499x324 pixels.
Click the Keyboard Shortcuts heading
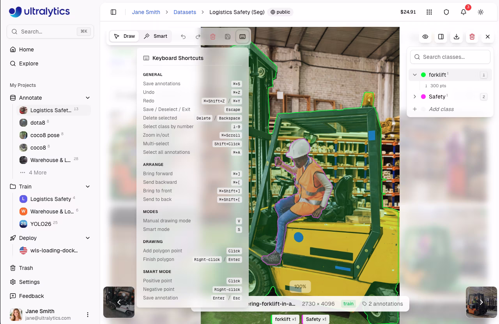(x=178, y=58)
